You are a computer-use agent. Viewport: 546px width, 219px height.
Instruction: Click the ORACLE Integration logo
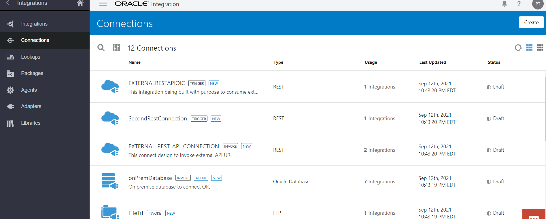[x=147, y=4]
